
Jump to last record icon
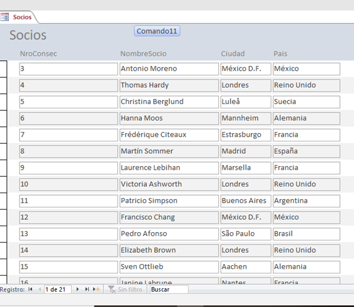click(87, 289)
